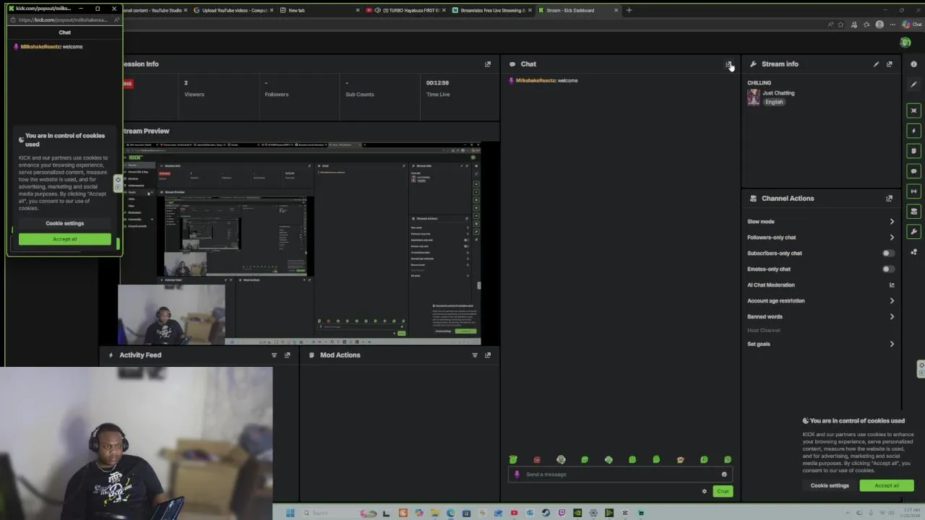Image resolution: width=925 pixels, height=520 pixels.
Task: Toggle activity feed lightning icon in sidebar
Action: (x=913, y=131)
